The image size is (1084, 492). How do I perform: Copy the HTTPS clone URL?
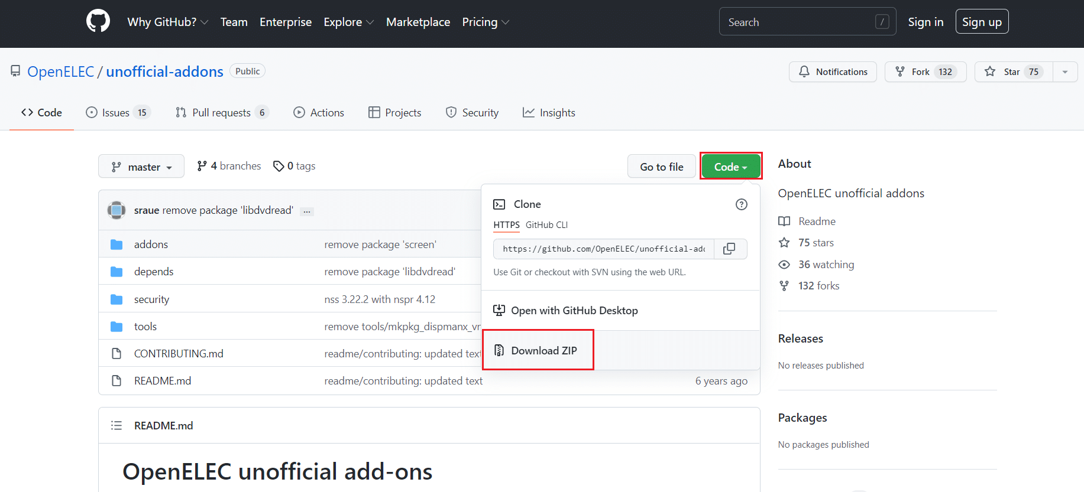729,249
